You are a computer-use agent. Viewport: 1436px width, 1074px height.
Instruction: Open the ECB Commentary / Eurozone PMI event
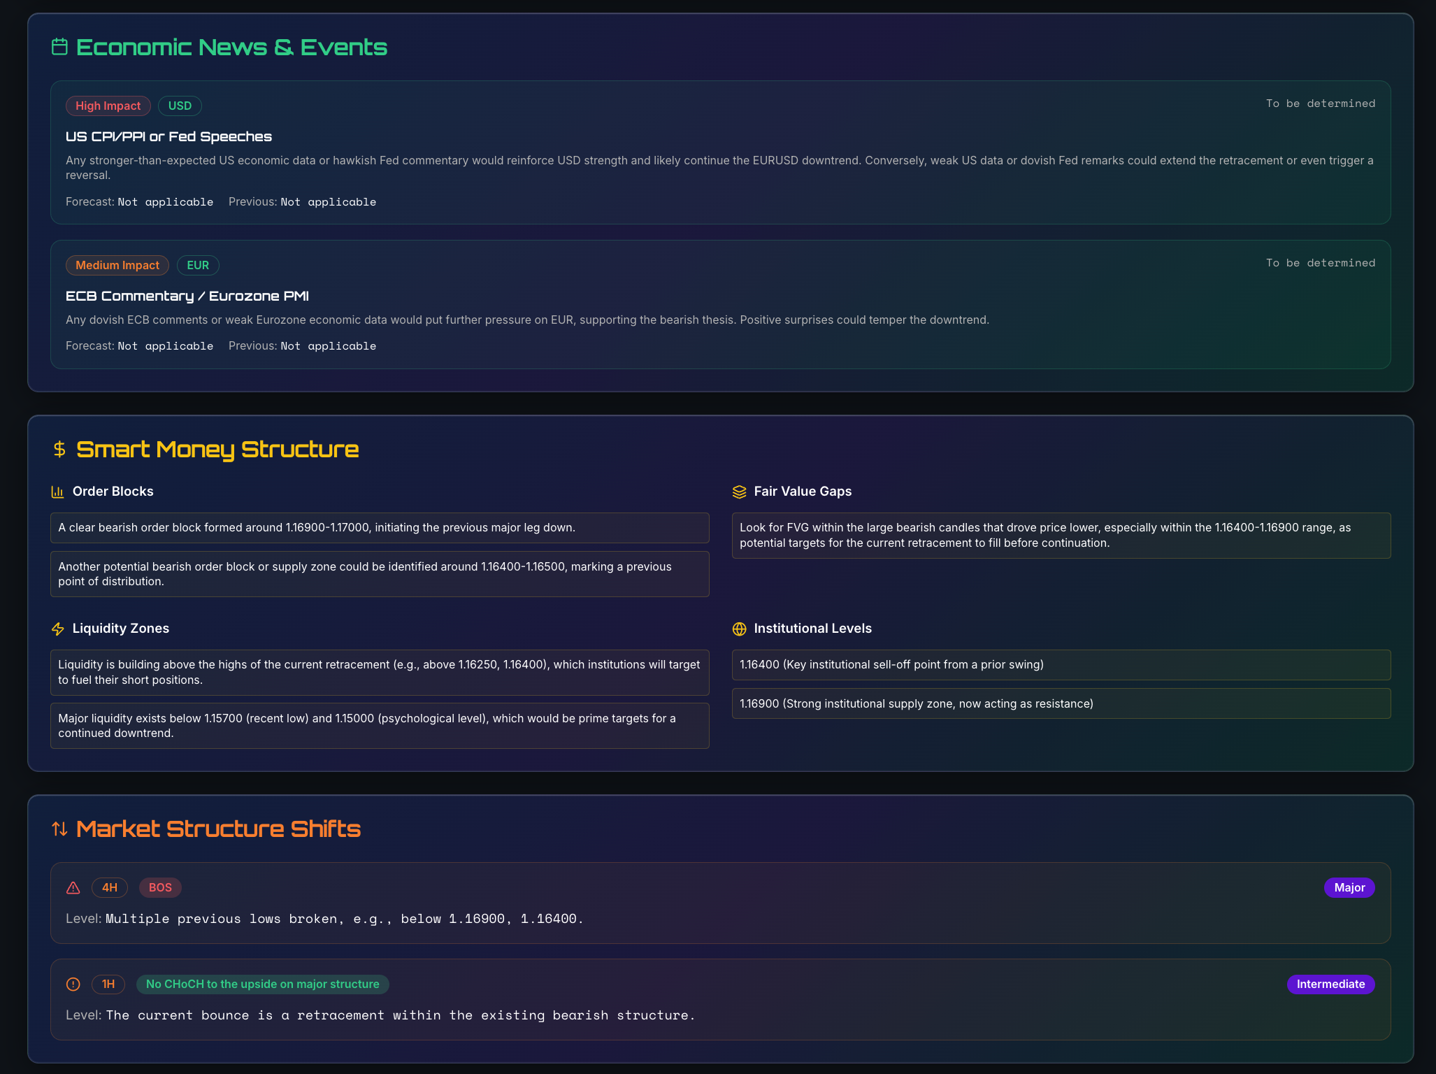(187, 296)
